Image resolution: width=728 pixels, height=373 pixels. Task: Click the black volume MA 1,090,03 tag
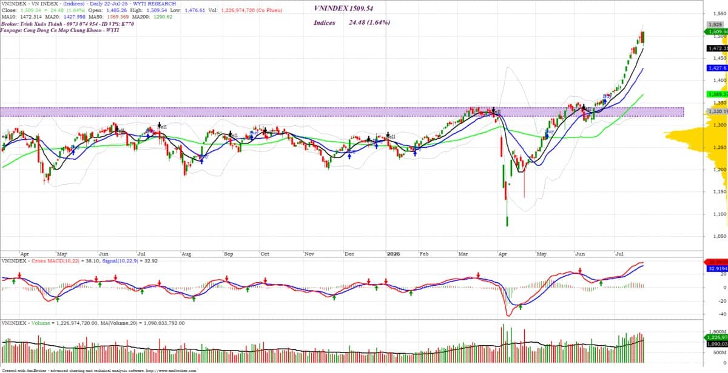pos(716,344)
